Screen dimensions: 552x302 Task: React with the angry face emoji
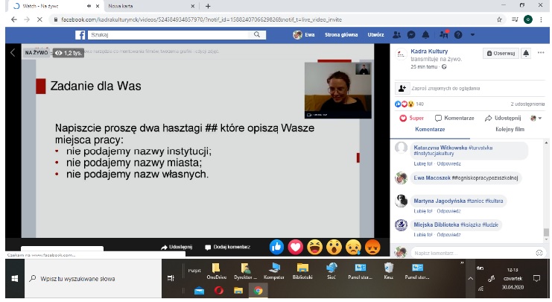pyautogui.click(x=372, y=246)
